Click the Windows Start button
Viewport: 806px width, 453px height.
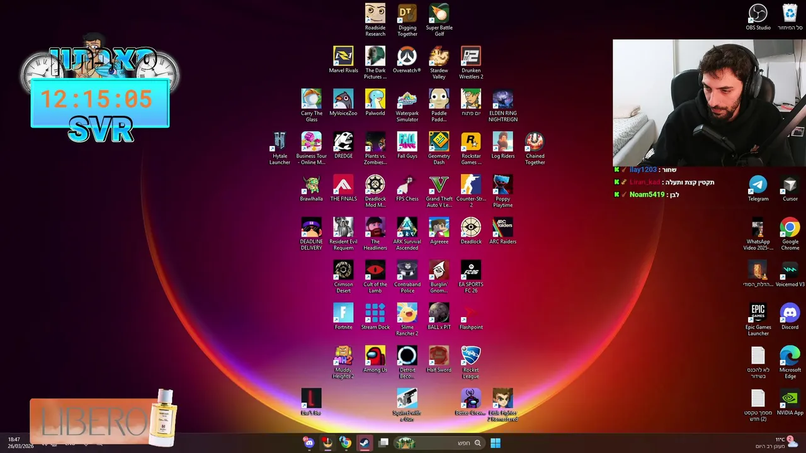click(496, 443)
